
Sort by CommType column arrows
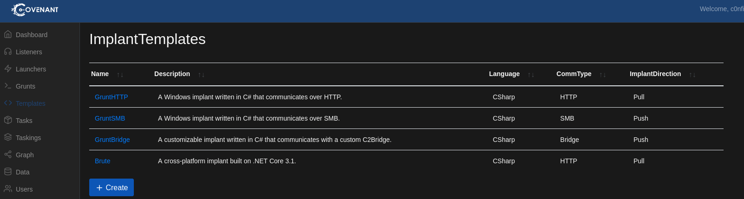tap(602, 75)
